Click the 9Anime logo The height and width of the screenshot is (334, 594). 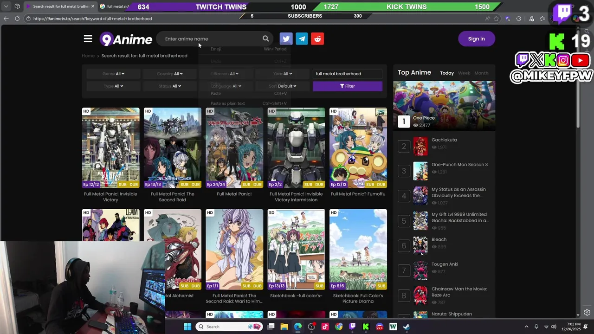pyautogui.click(x=126, y=39)
